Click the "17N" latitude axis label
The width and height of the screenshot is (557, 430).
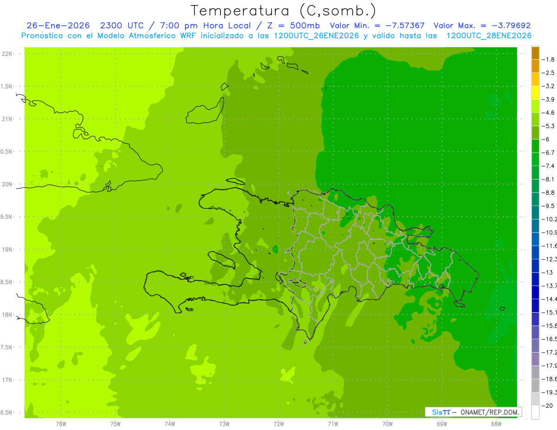[x=7, y=380]
